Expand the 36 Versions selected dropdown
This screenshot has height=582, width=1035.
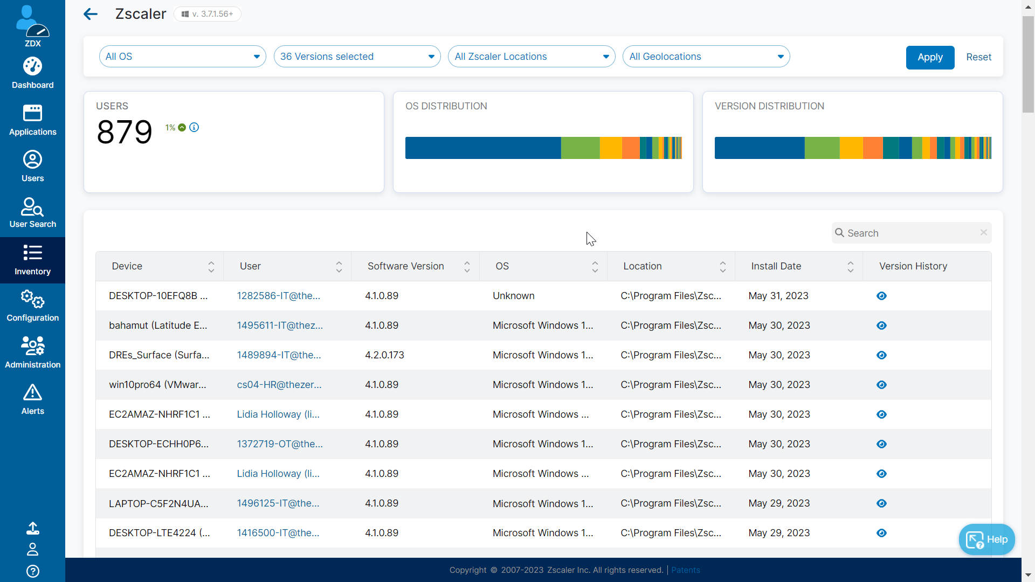(357, 56)
